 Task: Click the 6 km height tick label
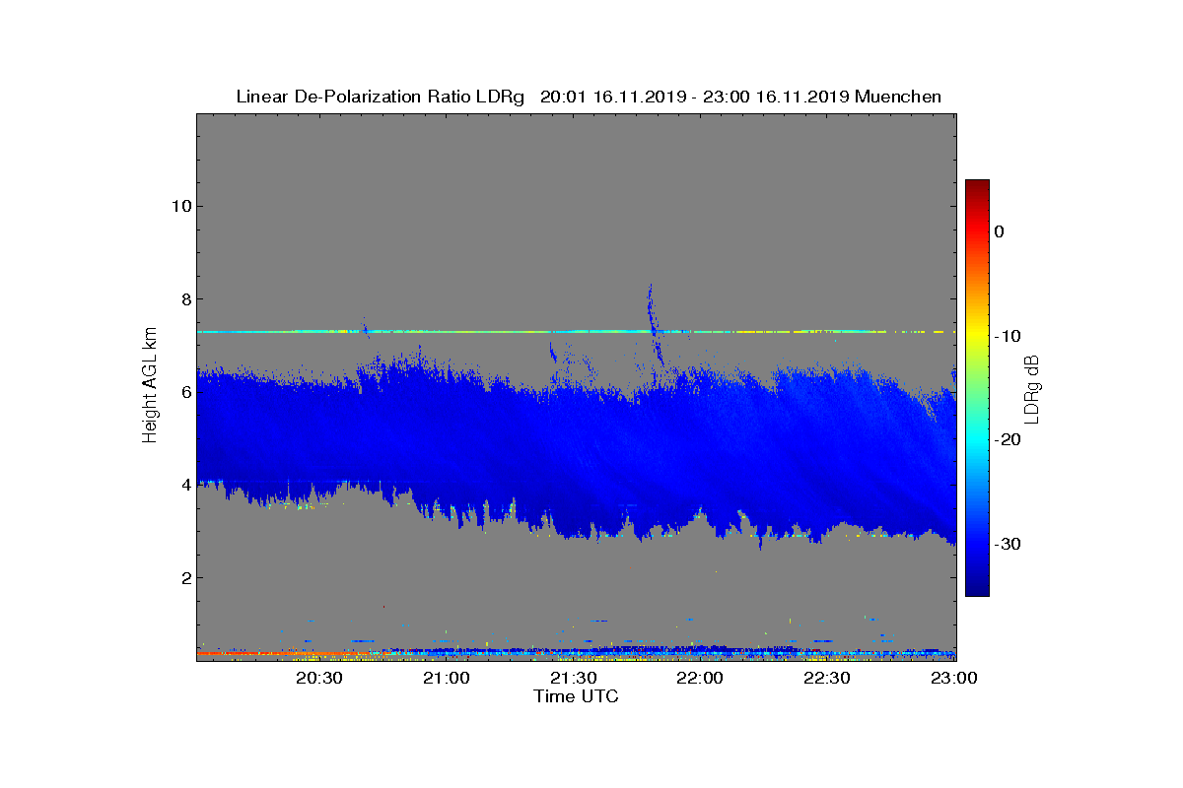click(184, 392)
